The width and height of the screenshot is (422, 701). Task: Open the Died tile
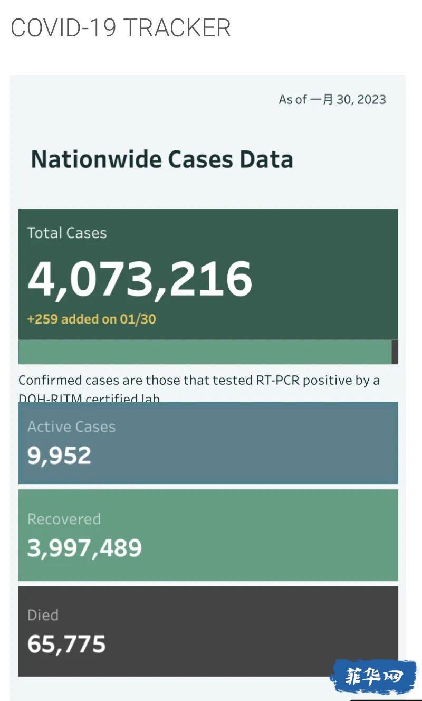(208, 631)
